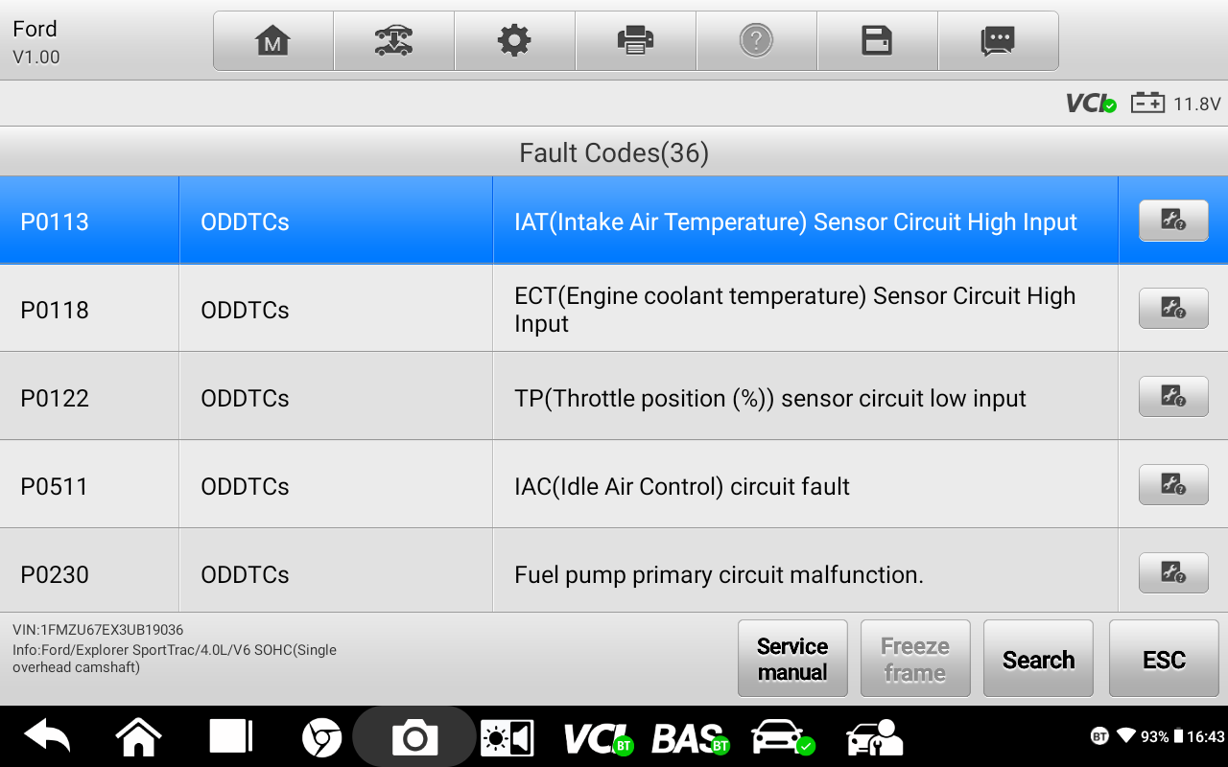Open repair help for code P0511
Screen dimensions: 1228x767
pos(1172,485)
